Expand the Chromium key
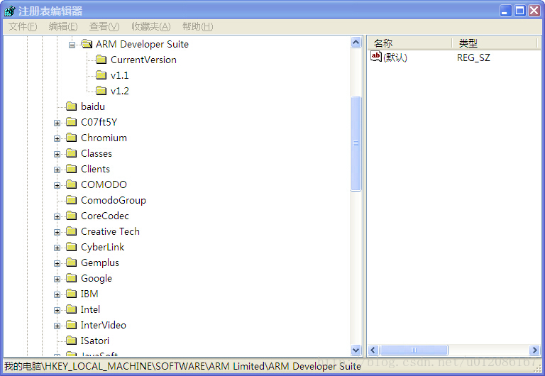Viewport: 545px width, 376px height. tap(57, 138)
